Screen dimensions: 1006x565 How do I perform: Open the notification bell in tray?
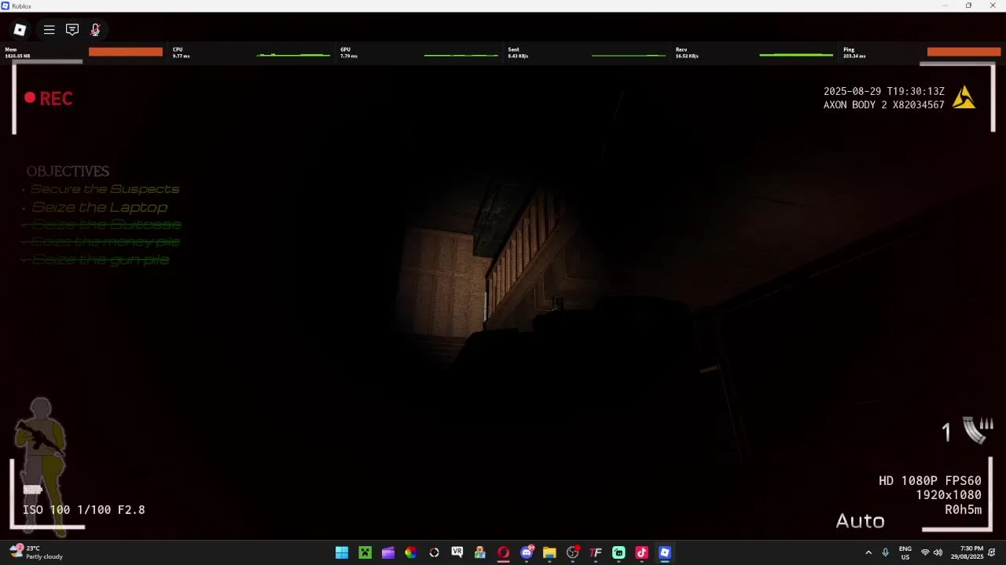point(992,552)
